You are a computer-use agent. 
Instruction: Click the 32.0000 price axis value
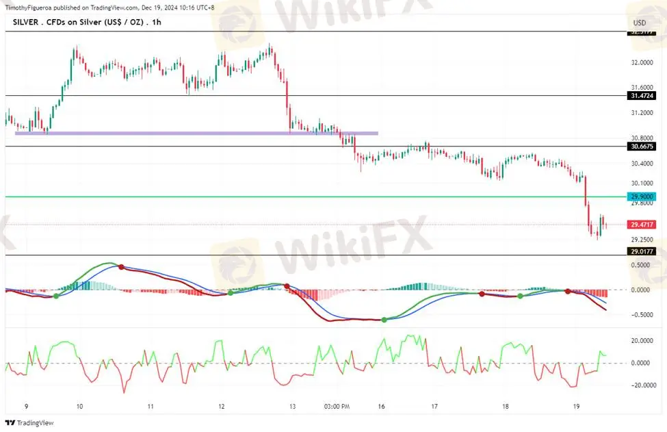[x=642, y=62]
